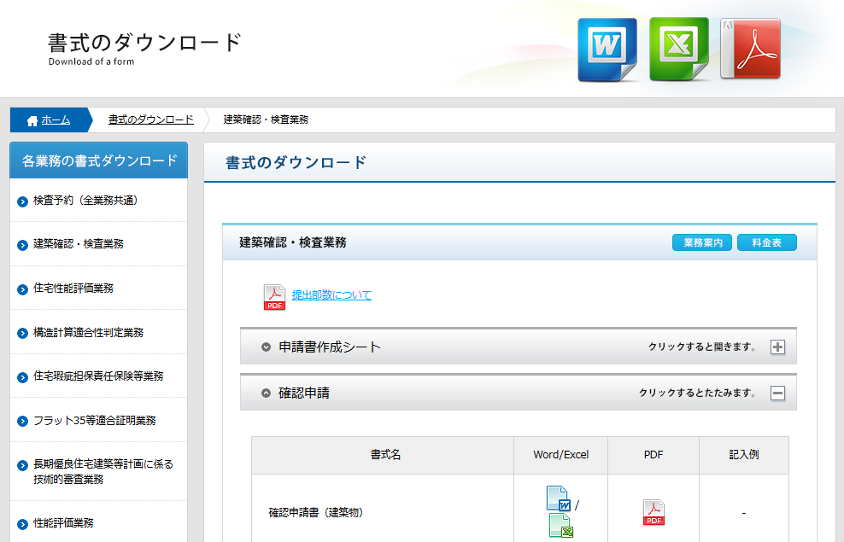Viewport: 844px width, 542px height.
Task: Go to 書式のダウンロード breadcrumb link
Action: (x=151, y=119)
